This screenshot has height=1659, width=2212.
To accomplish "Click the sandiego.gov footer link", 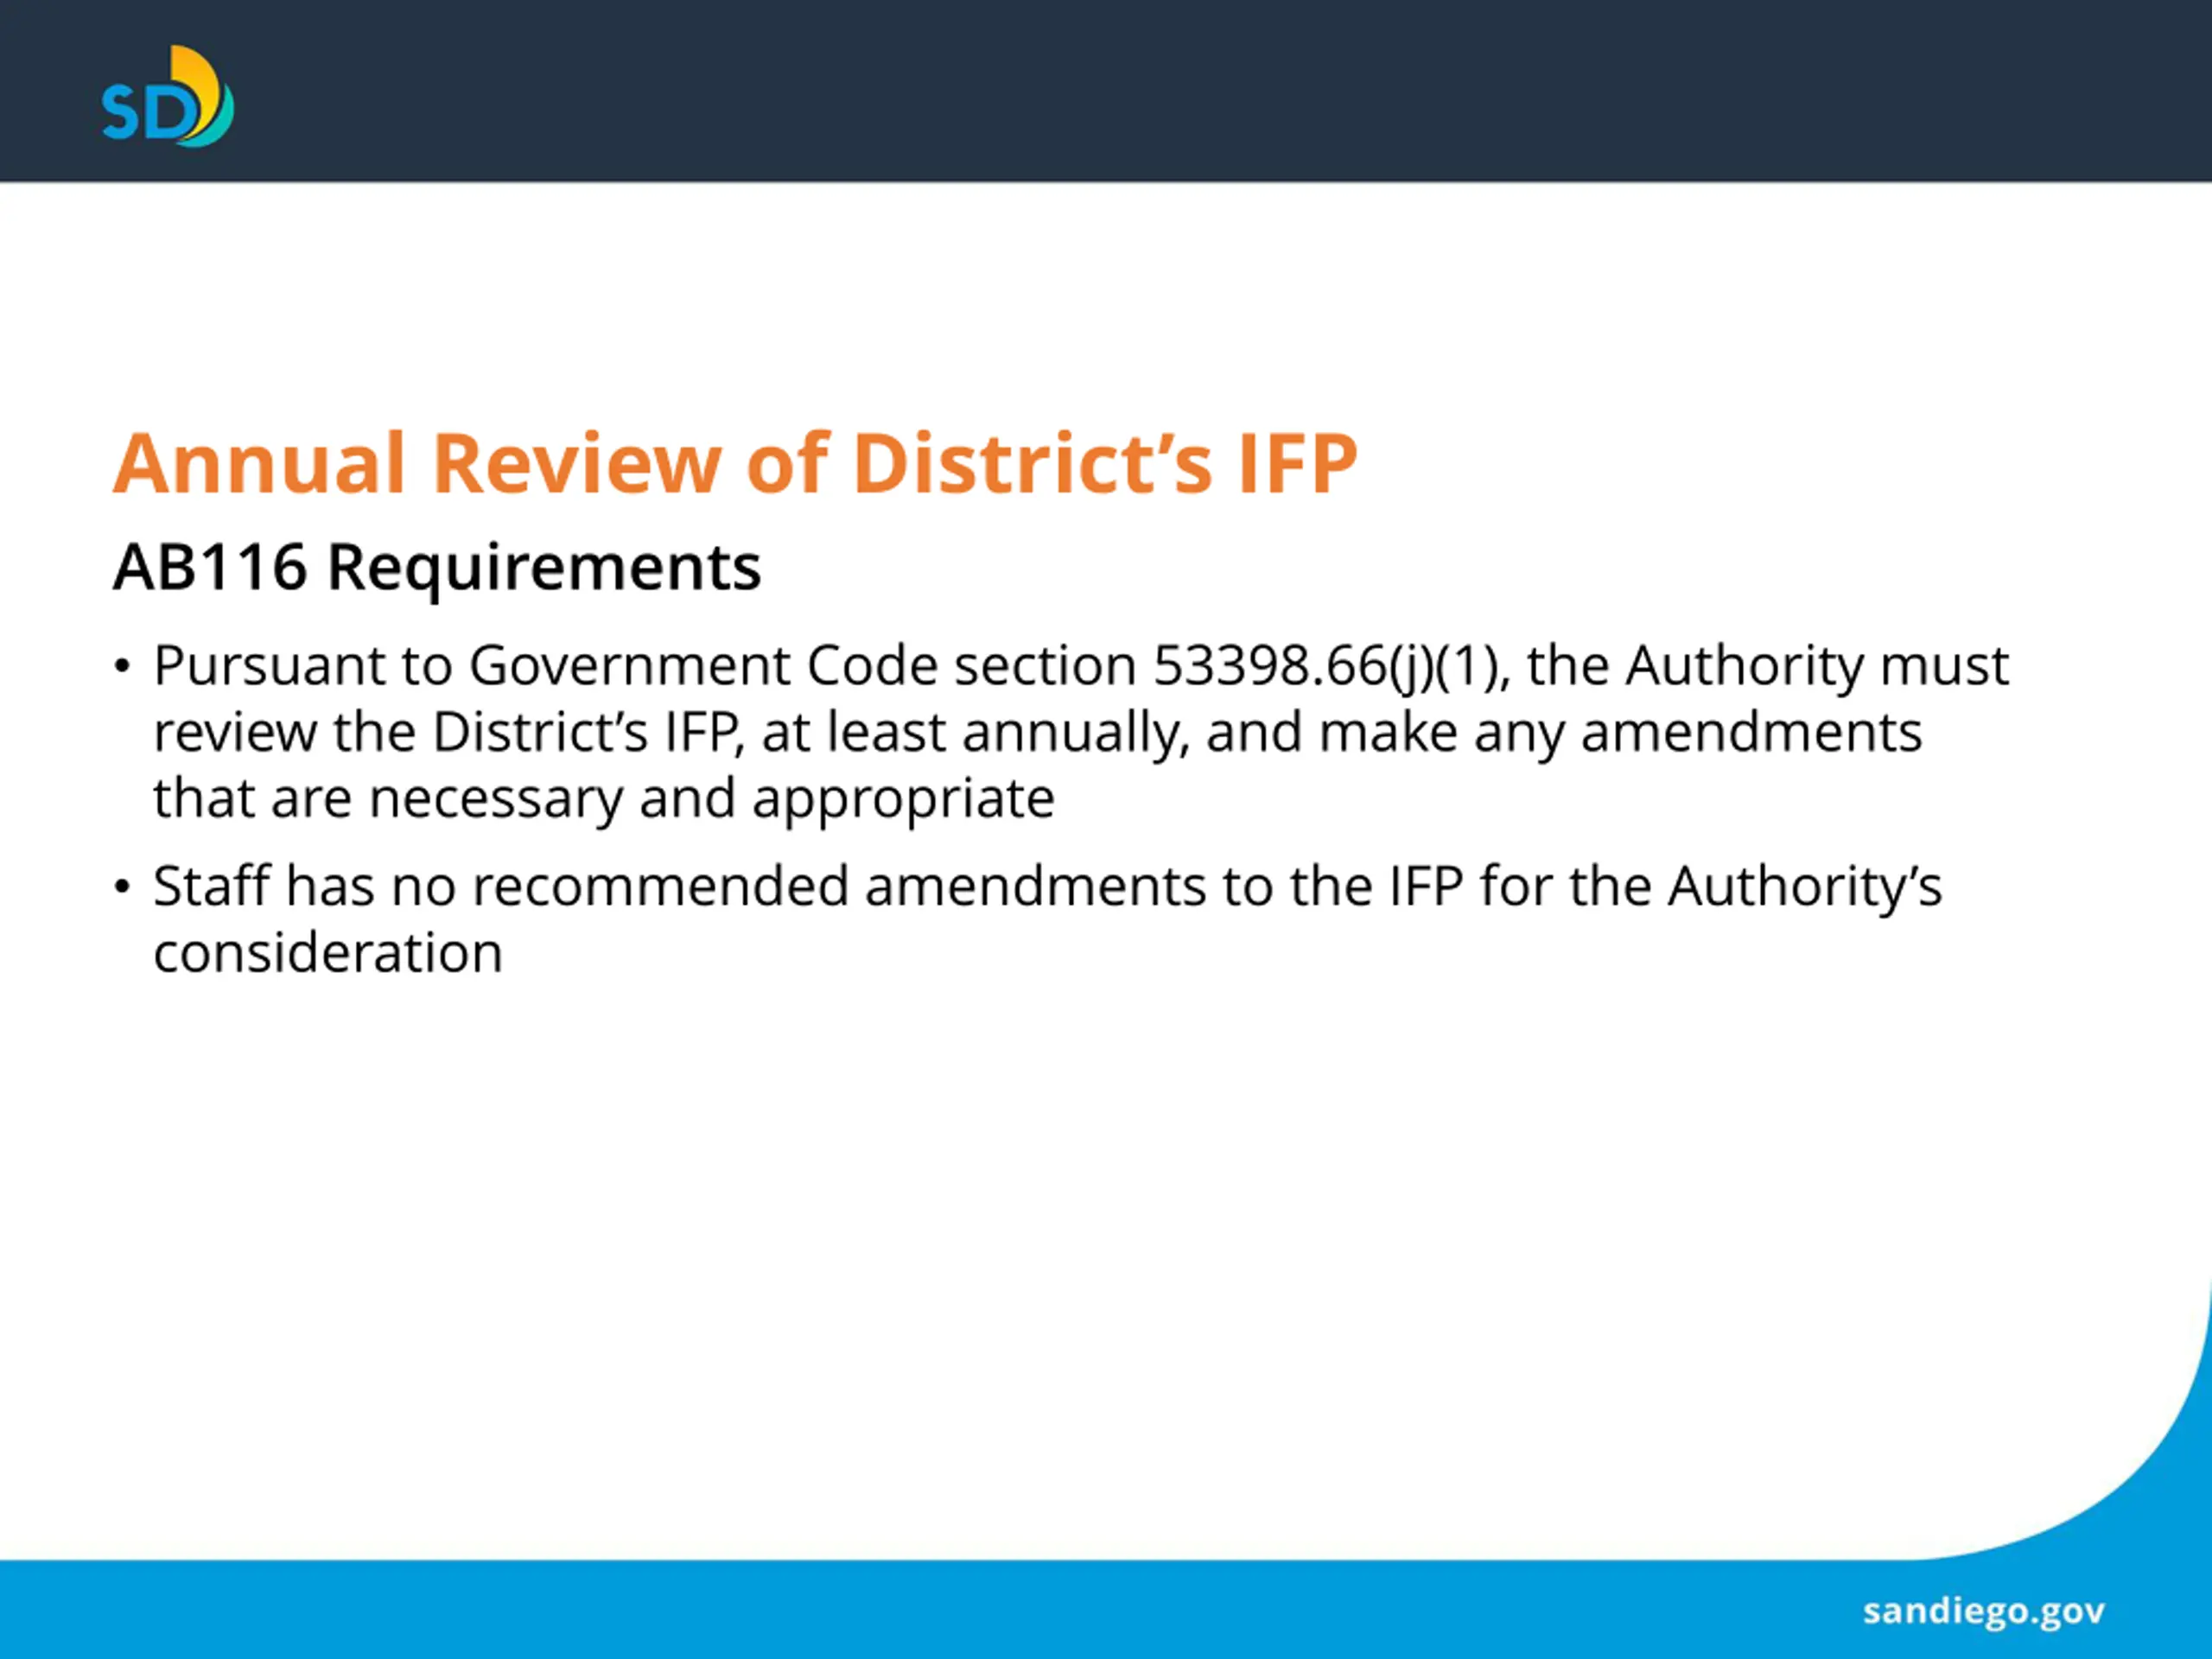I will tap(1983, 1611).
